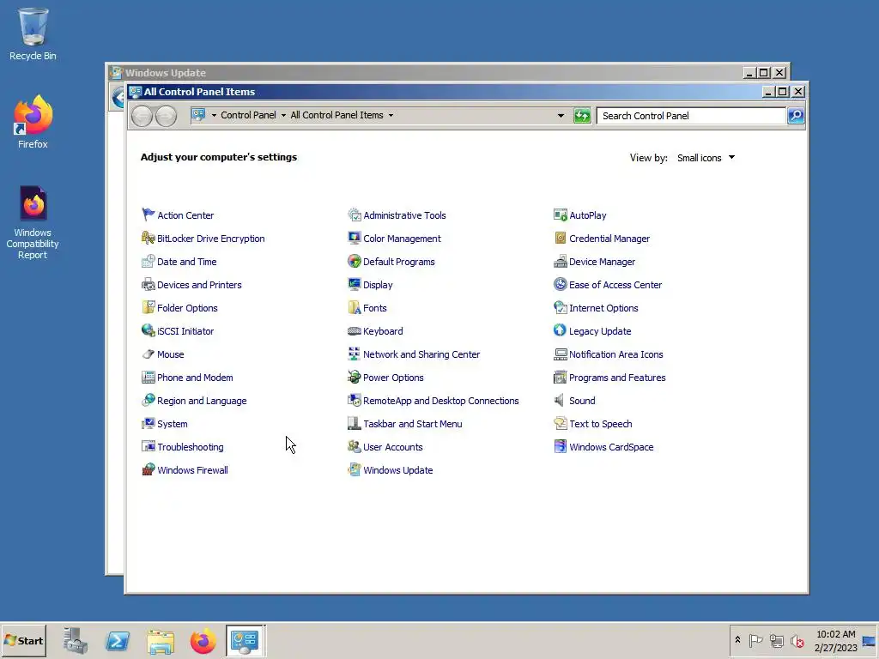Open Network and Sharing Center icon
The height and width of the screenshot is (659, 879).
pos(355,354)
